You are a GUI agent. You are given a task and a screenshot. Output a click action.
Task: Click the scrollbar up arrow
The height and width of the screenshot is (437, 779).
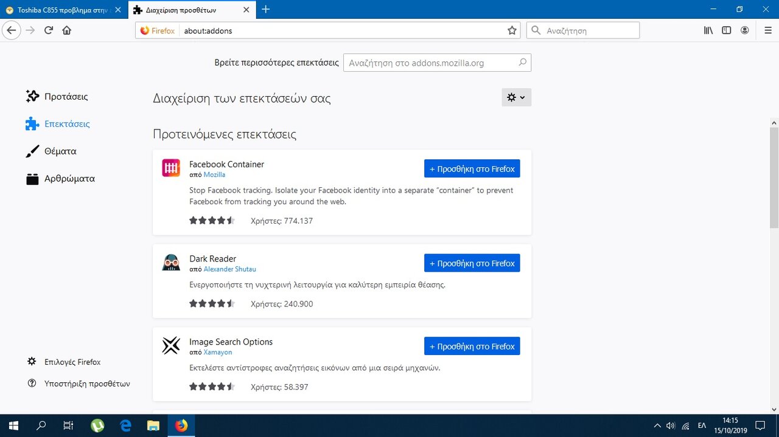point(774,123)
